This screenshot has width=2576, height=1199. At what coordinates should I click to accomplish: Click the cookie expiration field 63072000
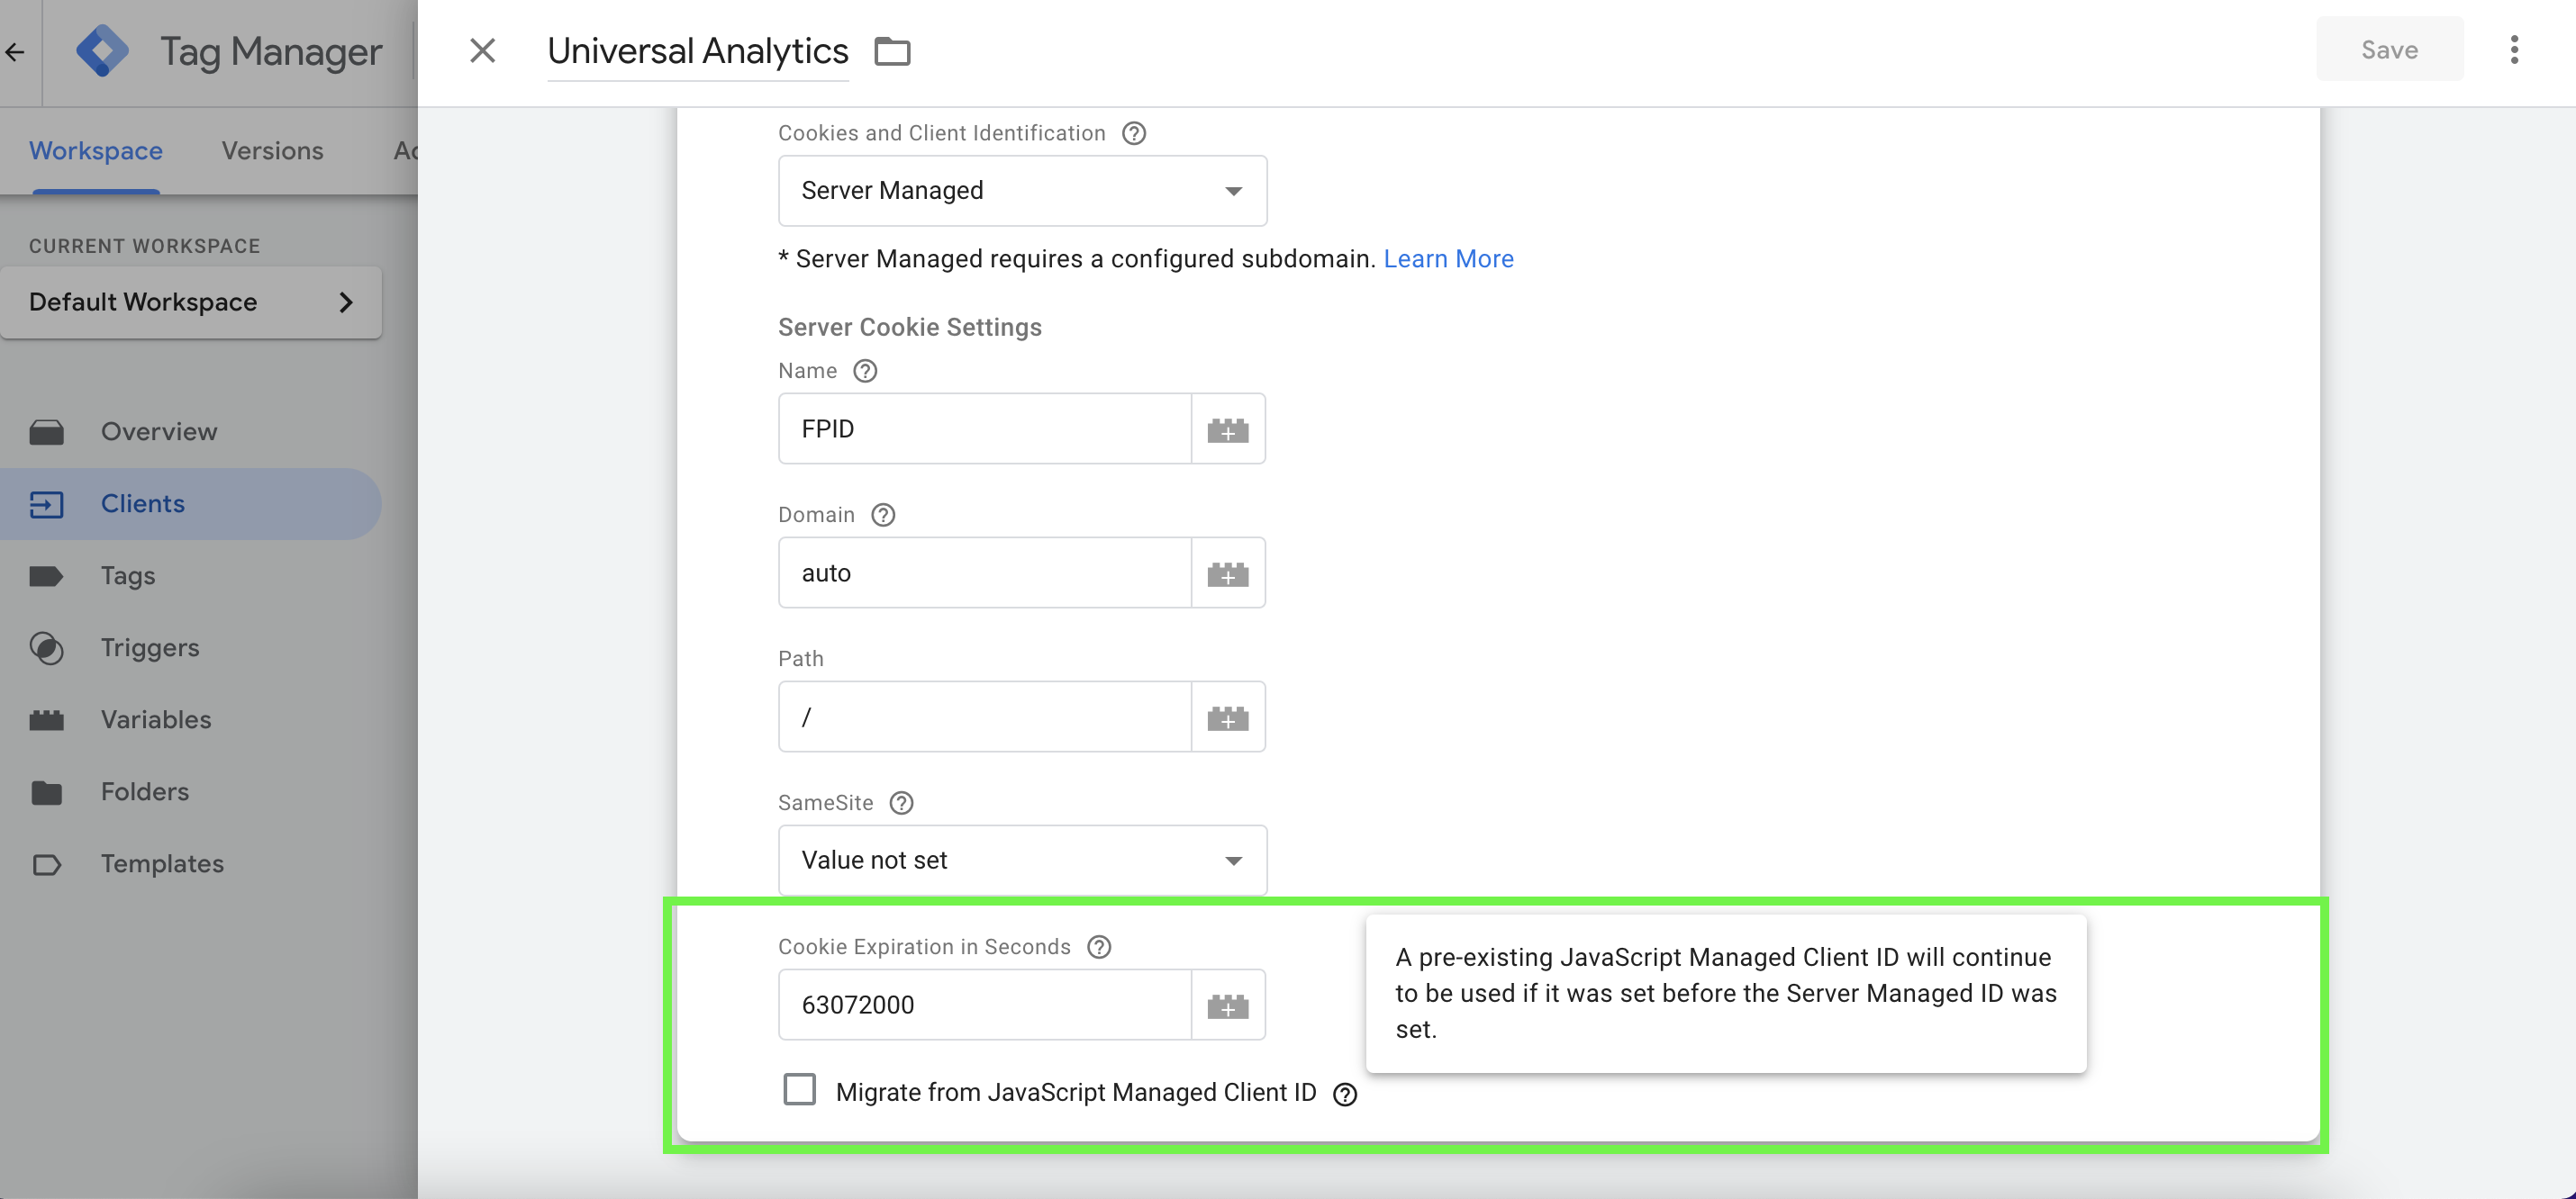coord(984,1005)
